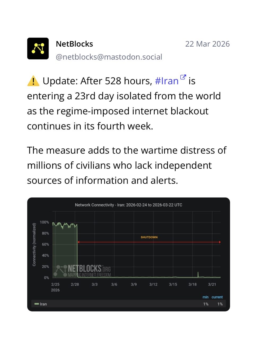Click the connectivity spike near 3/18
This screenshot has height=339, width=257.
pos(198,274)
